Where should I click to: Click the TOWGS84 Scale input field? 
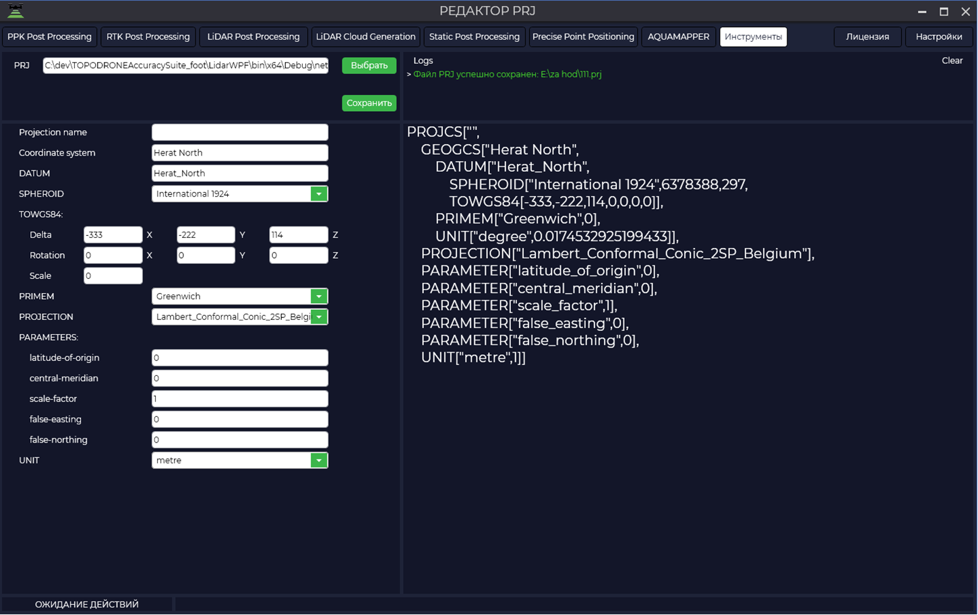point(113,276)
